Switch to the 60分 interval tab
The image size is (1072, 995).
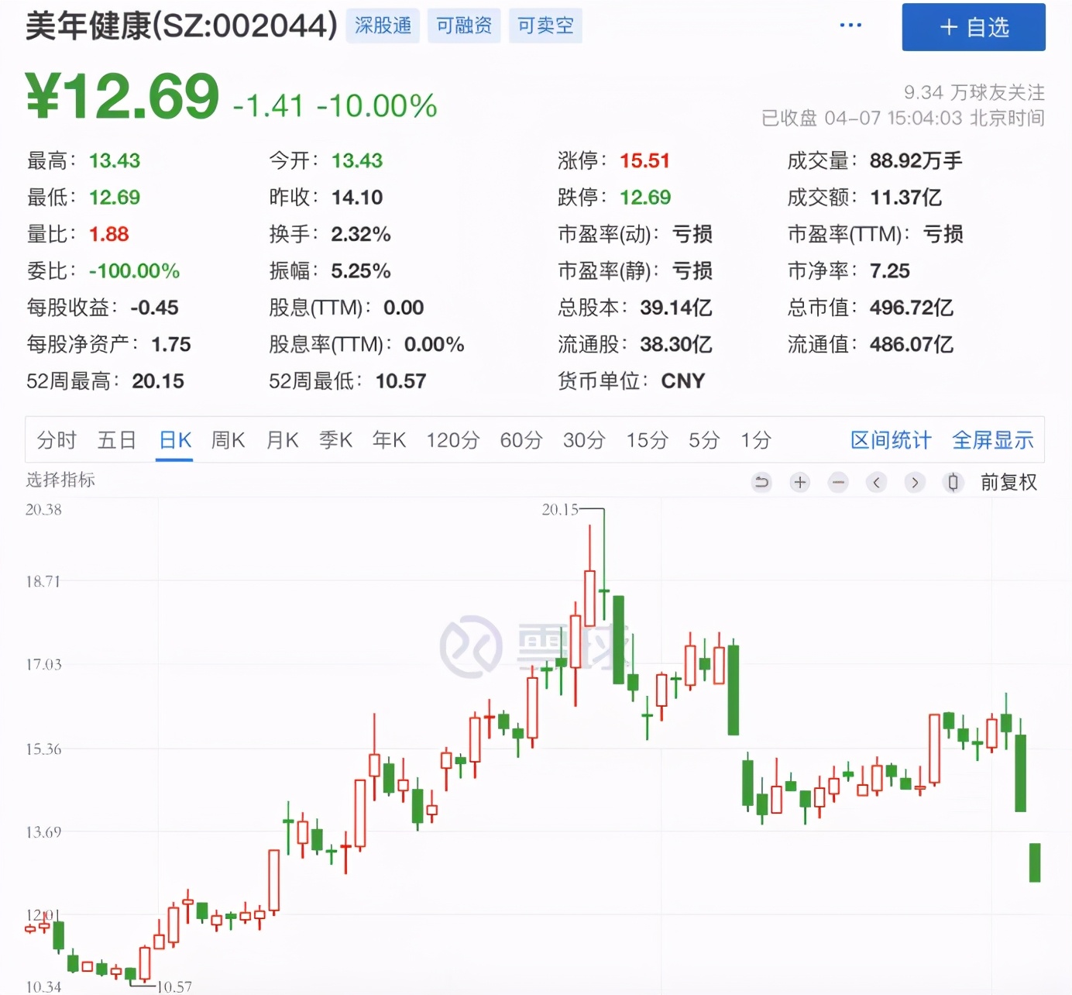coord(521,440)
